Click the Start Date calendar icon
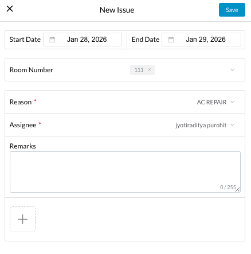Viewport: 251px width, 254px height. pos(52,40)
